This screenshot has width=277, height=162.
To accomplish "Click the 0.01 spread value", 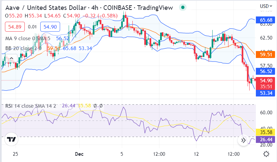I will point(32,27).
